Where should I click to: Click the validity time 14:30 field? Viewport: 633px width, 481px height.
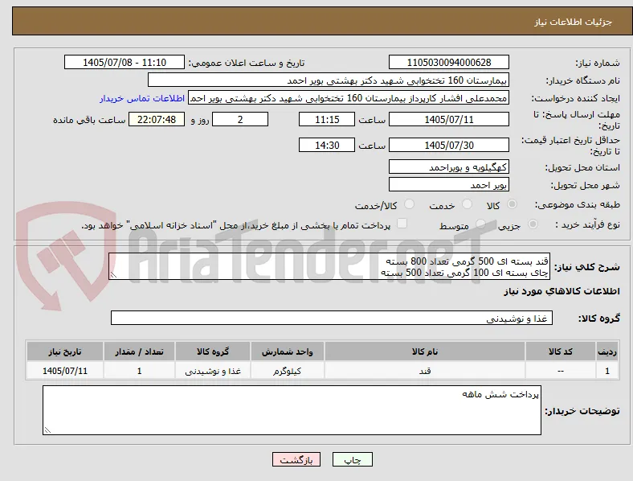click(327, 145)
